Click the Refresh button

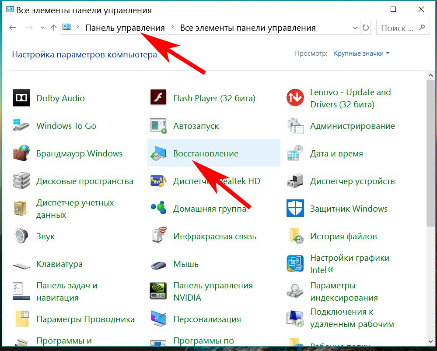(x=365, y=28)
